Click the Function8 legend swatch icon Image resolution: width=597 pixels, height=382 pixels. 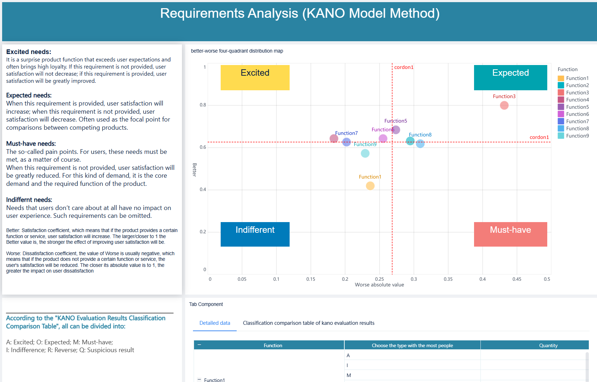561,128
